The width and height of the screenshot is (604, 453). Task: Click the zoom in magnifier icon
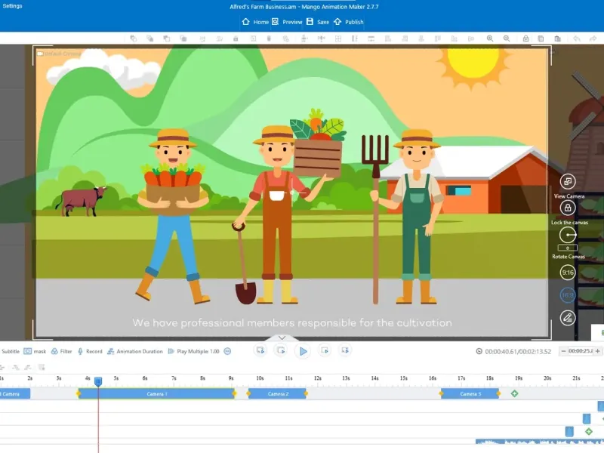pyautogui.click(x=490, y=39)
